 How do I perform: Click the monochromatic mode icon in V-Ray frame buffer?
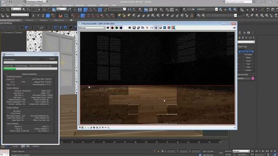click(x=129, y=28)
